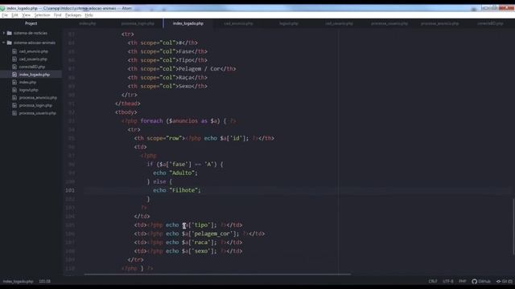Open logout.php from the project tree
The width and height of the screenshot is (515, 289).
(x=29, y=90)
